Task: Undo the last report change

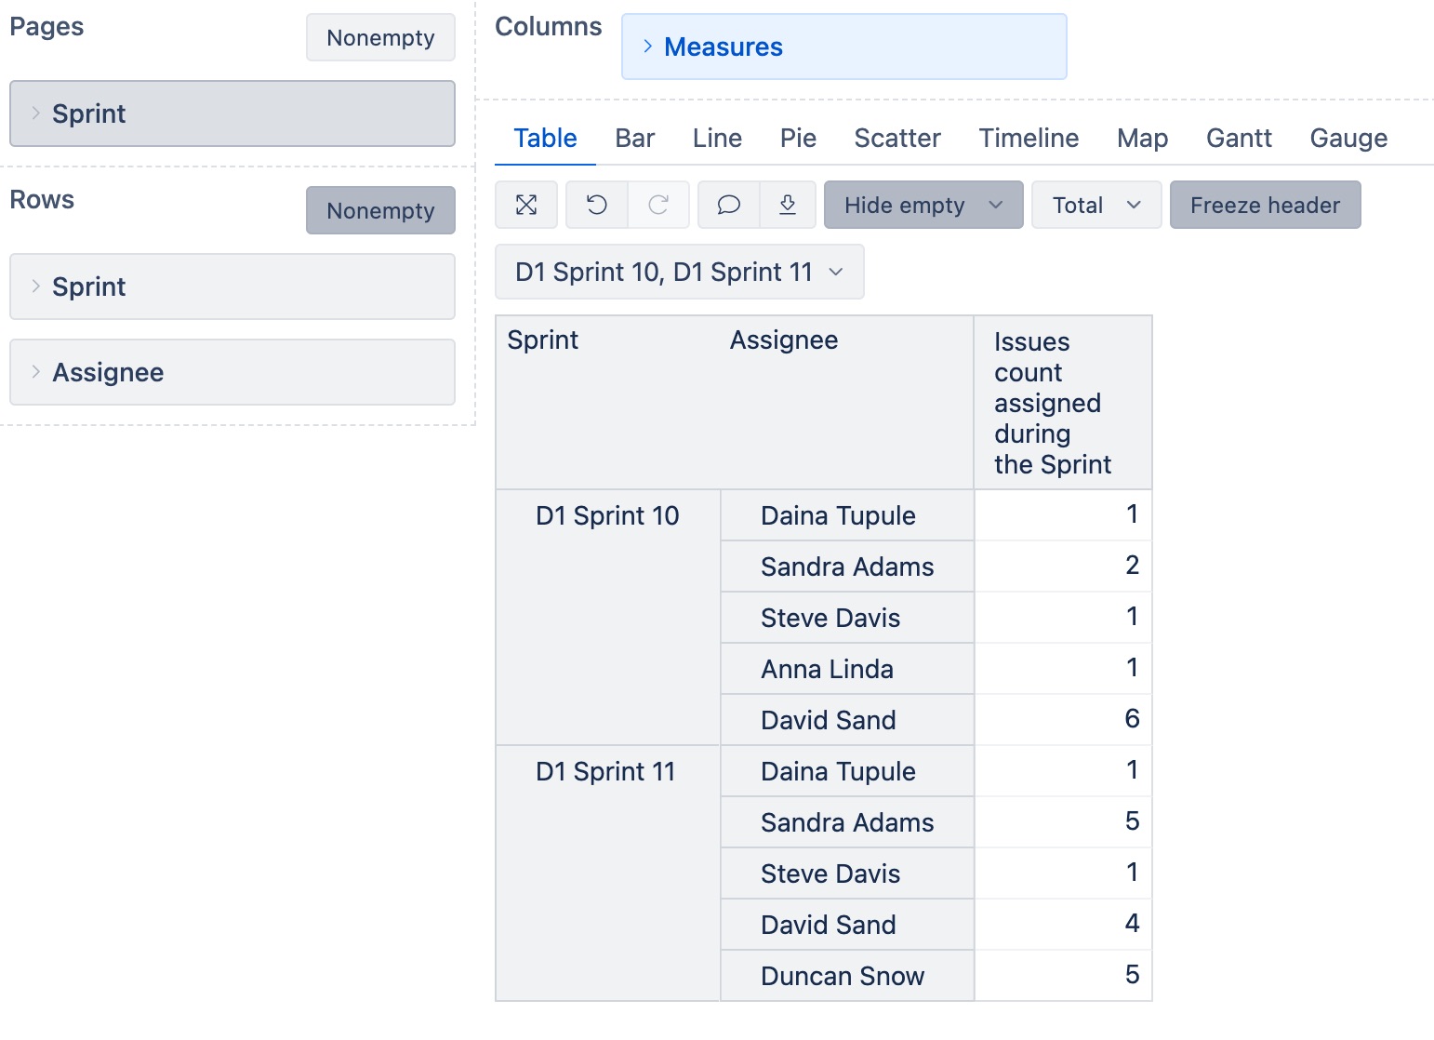Action: (597, 205)
